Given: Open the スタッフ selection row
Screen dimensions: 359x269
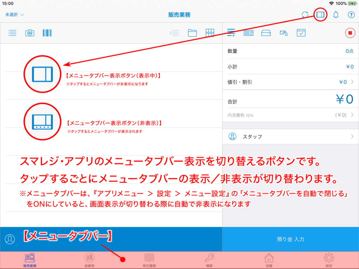Looking at the screenshot, I should [290, 137].
